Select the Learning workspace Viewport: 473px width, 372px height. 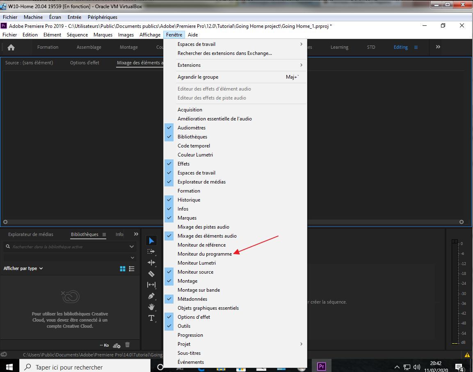click(x=339, y=47)
